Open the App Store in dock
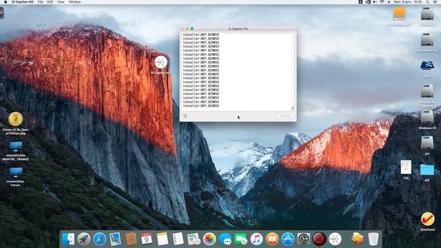The image size is (441, 248). pyautogui.click(x=288, y=239)
